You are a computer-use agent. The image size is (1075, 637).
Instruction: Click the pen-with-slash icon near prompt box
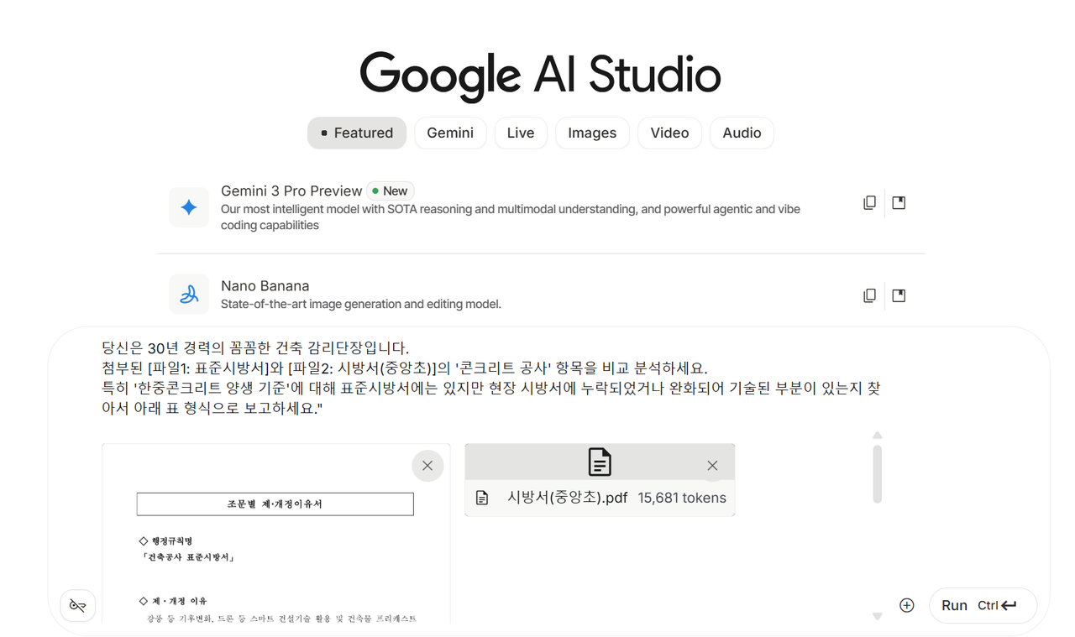point(77,605)
